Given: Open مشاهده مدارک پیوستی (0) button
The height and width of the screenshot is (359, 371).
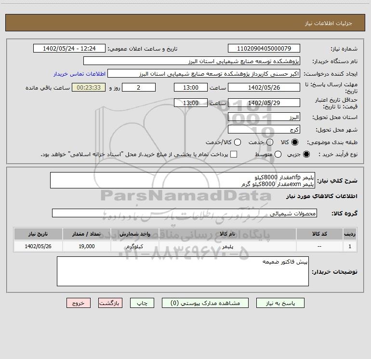Looking at the screenshot, I should coord(205,303).
